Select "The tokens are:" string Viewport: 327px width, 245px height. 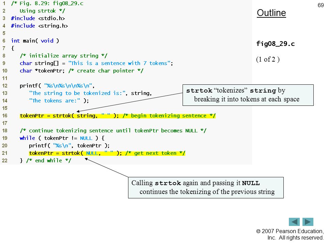coord(54,101)
